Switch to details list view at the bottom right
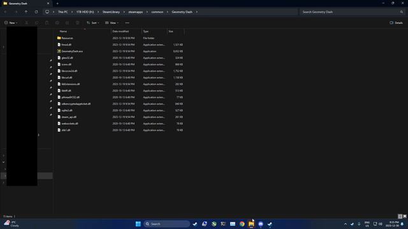Image resolution: width=408 pixels, height=229 pixels. [x=400, y=216]
